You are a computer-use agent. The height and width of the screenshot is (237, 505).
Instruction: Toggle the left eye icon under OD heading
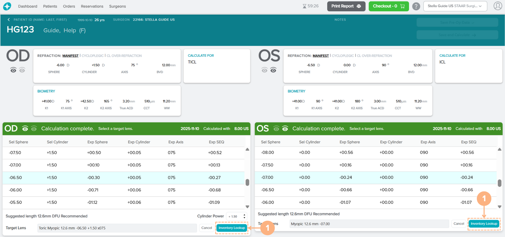[x=13, y=70]
